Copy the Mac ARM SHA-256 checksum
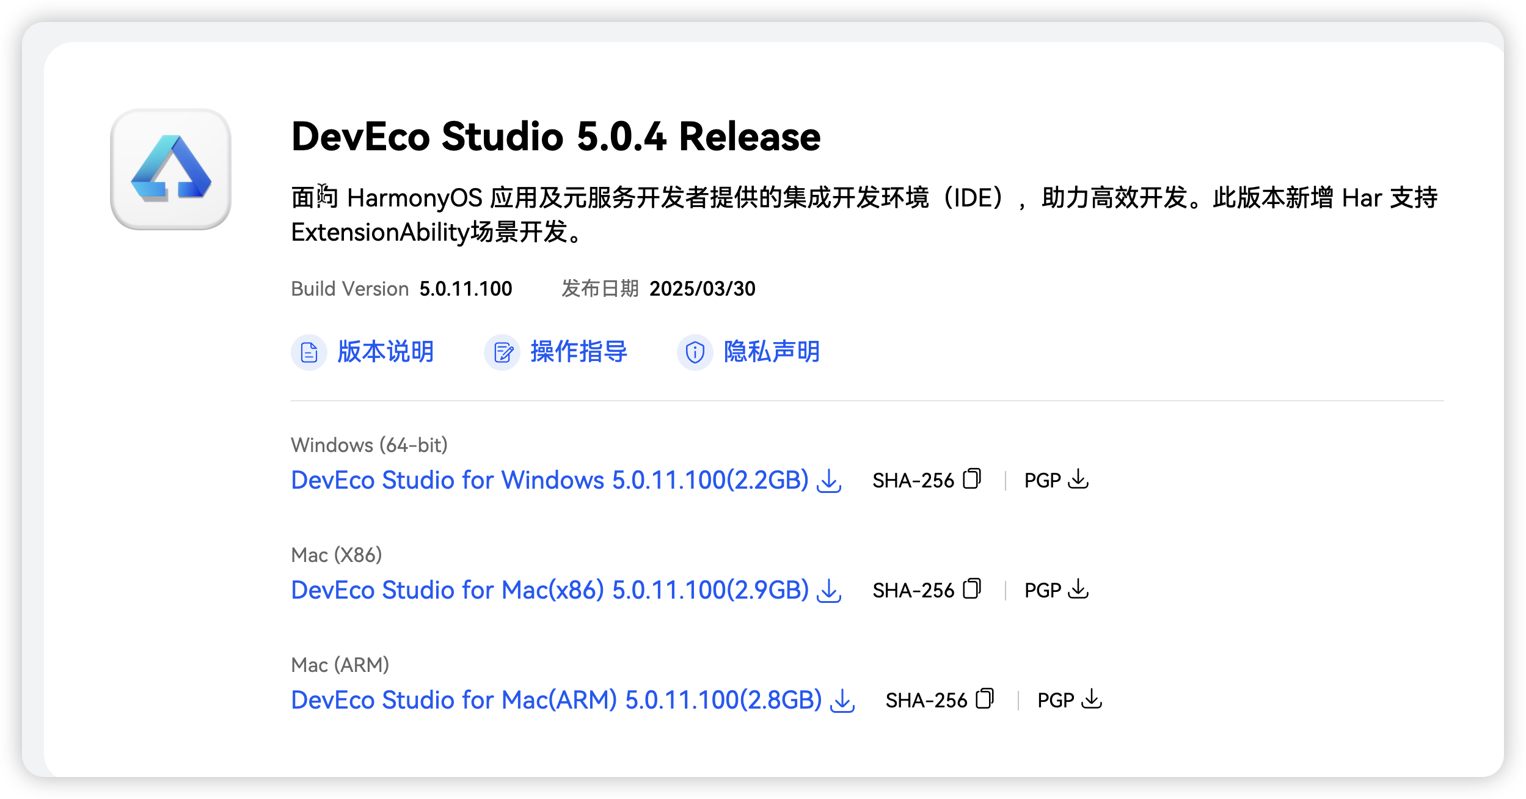1526x799 pixels. 985,699
